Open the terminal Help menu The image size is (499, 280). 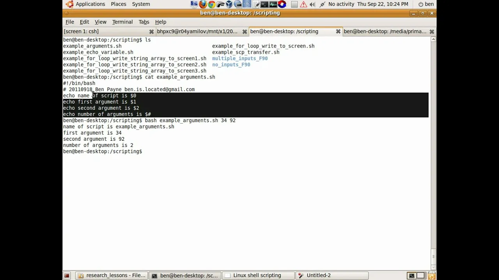tap(161, 22)
